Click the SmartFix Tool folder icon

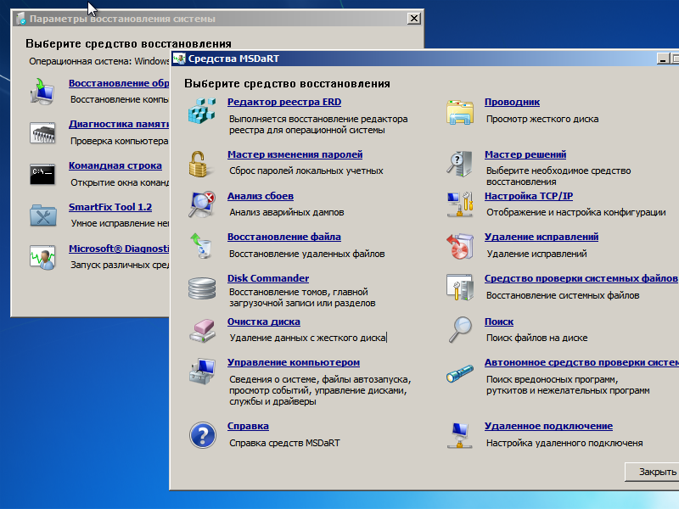43,215
